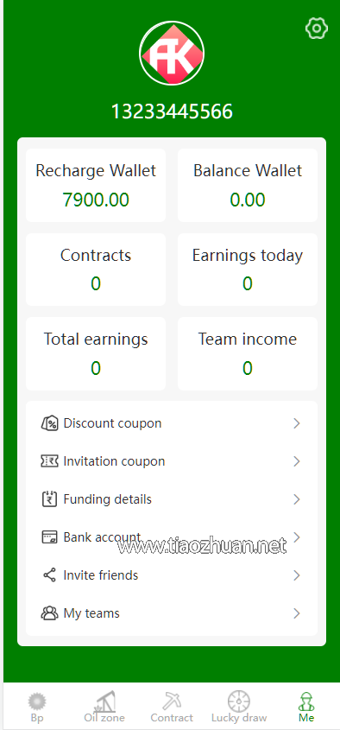
Task: Click the Bank account card icon
Action: 49,537
